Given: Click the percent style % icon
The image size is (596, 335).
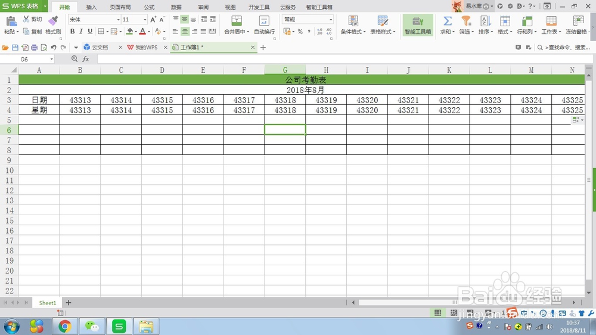Looking at the screenshot, I should [x=300, y=32].
